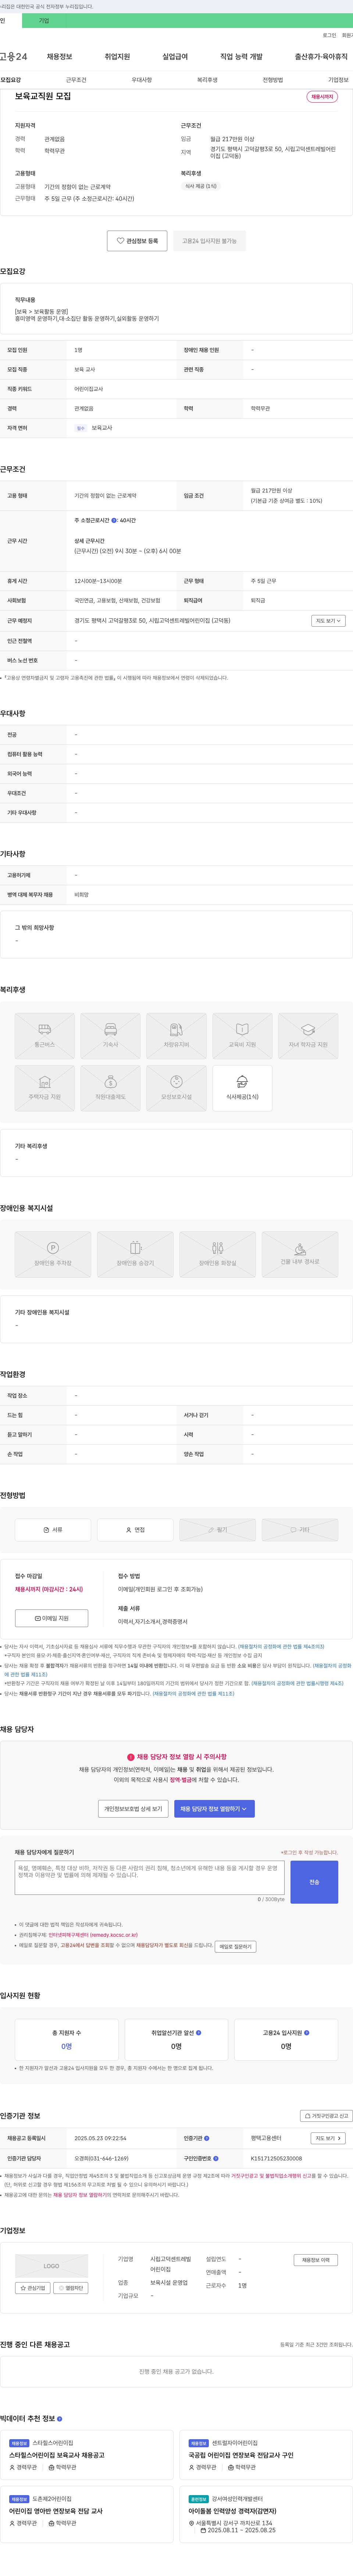This screenshot has height=2576, width=353.
Task: Select the 모집요강 section tab
Action: click(10, 80)
